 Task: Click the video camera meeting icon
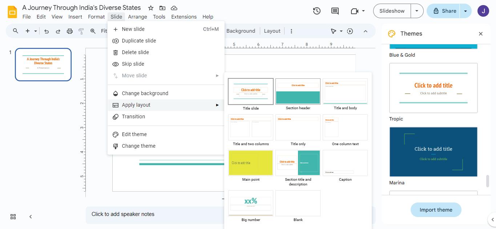[x=355, y=11]
